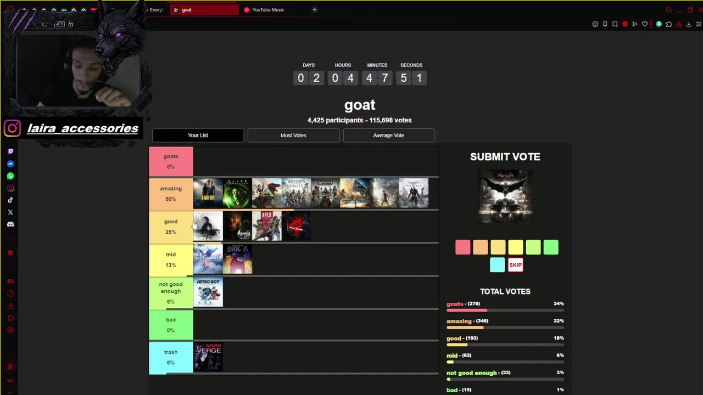Select the Assassin's Creed Valhalla cover
Image resolution: width=703 pixels, height=395 pixels.
point(414,193)
